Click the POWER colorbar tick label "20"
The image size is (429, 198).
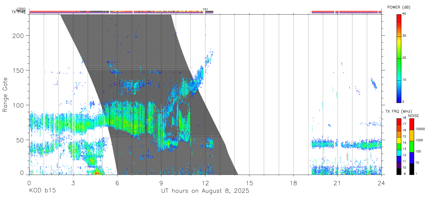click(405, 58)
